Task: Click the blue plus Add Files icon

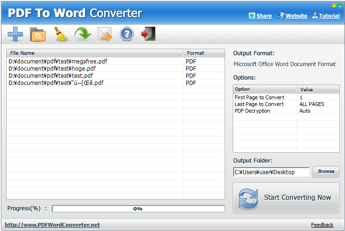Action: click(15, 34)
